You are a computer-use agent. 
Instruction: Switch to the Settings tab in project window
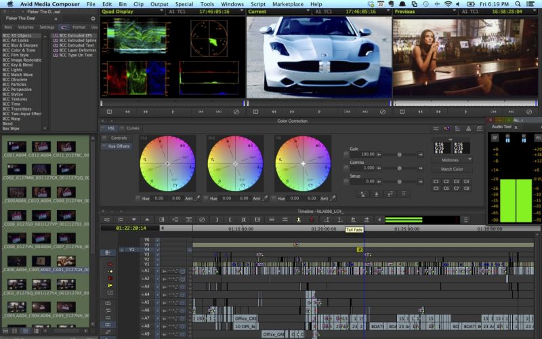click(47, 27)
